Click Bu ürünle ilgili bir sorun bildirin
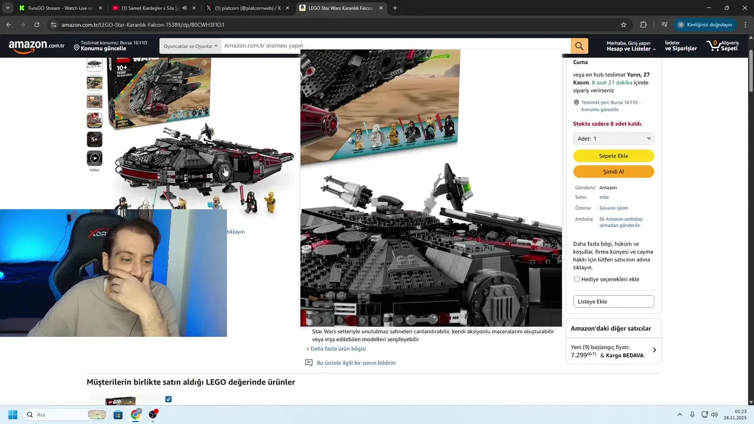 [x=356, y=363]
